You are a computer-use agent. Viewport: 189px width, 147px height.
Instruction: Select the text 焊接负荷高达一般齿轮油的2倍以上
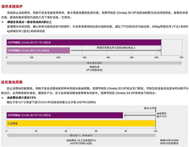pos(29,22)
